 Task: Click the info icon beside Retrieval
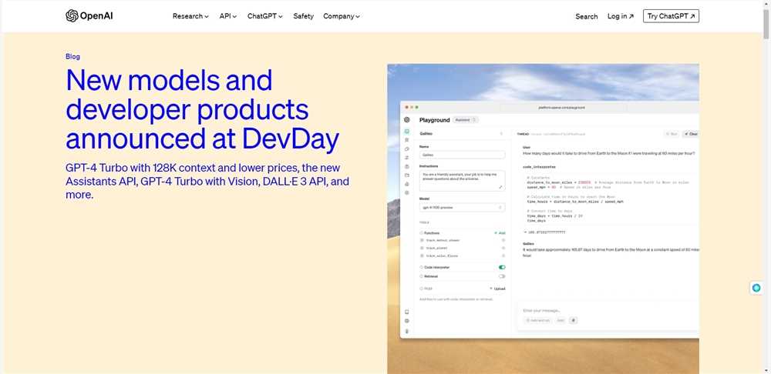pos(422,276)
